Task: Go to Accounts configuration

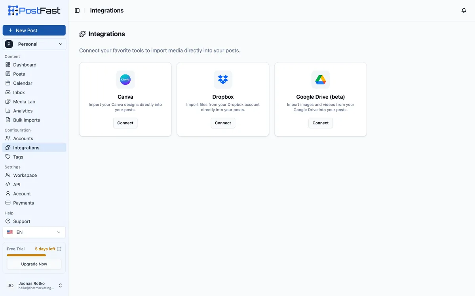Action: pos(34,138)
